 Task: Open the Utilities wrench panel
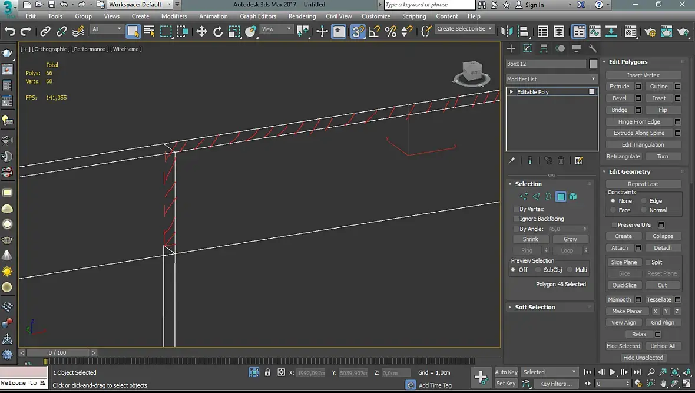[x=593, y=48]
